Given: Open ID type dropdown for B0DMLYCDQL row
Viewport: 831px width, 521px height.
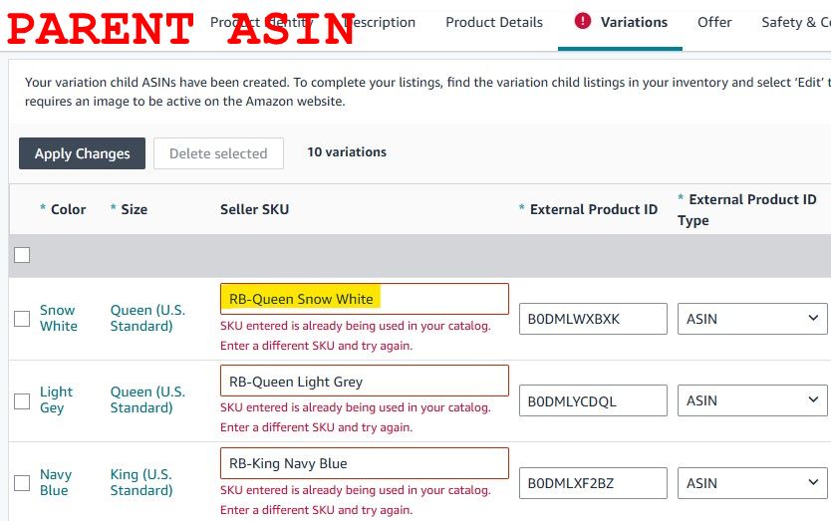Looking at the screenshot, I should 752,400.
